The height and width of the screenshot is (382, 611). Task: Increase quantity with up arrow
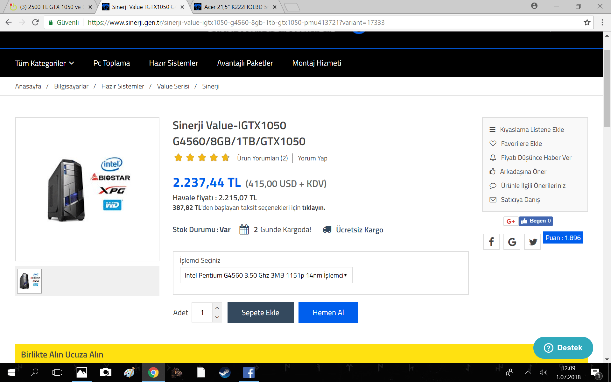click(217, 308)
